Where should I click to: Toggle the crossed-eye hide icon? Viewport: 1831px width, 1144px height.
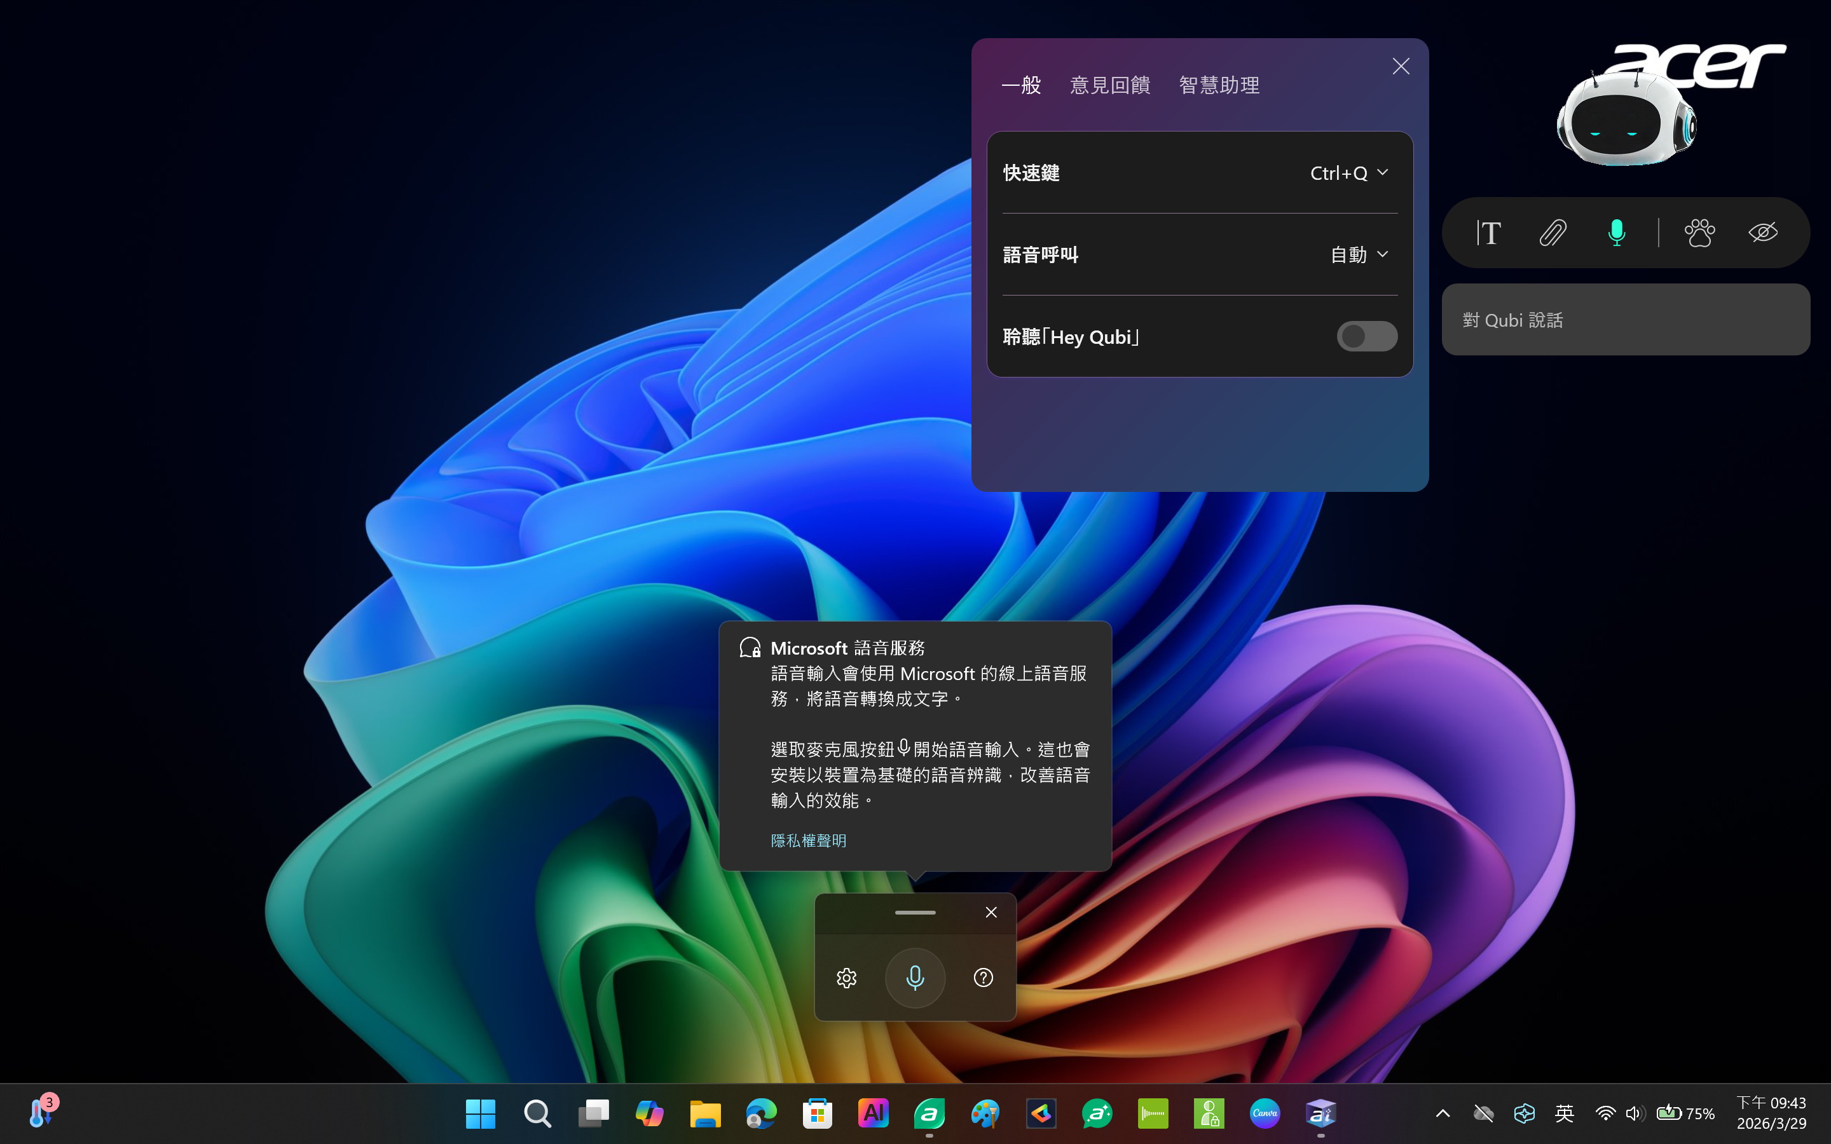click(x=1763, y=232)
